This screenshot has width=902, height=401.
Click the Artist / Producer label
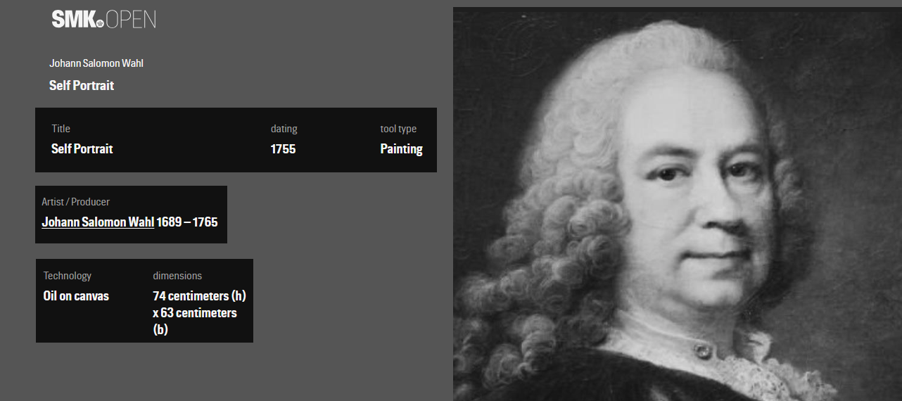click(x=76, y=202)
